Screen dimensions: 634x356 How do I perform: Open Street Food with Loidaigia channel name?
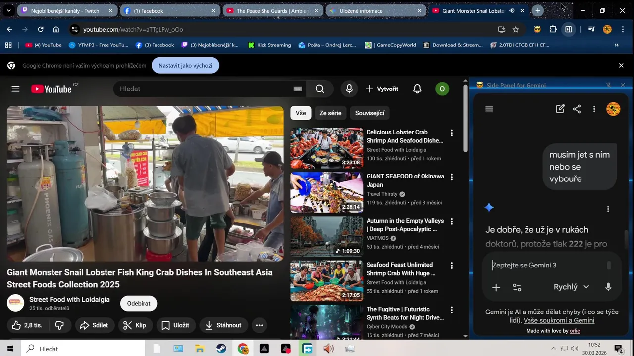tap(69, 300)
